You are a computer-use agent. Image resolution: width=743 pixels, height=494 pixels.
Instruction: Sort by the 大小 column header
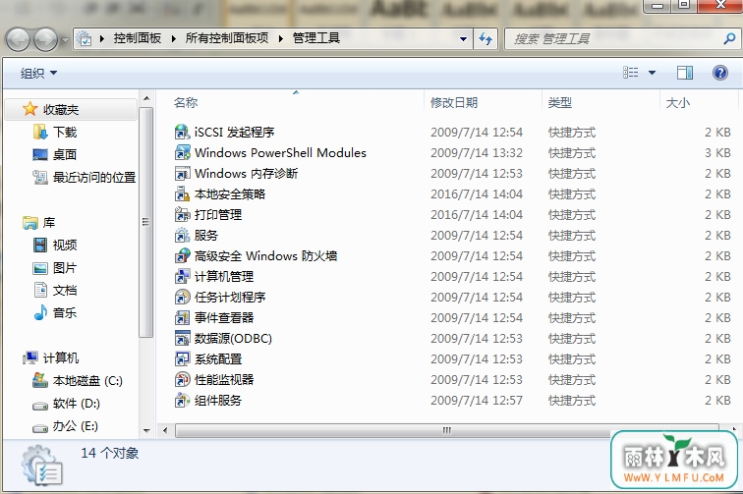pyautogui.click(x=678, y=102)
